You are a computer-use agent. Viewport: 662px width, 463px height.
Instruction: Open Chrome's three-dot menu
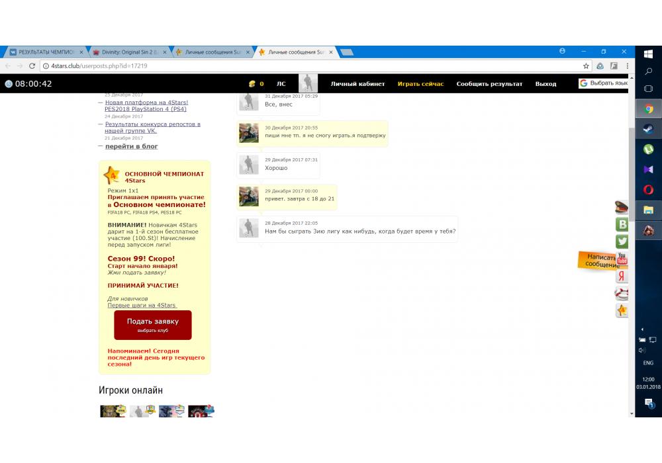coord(626,66)
